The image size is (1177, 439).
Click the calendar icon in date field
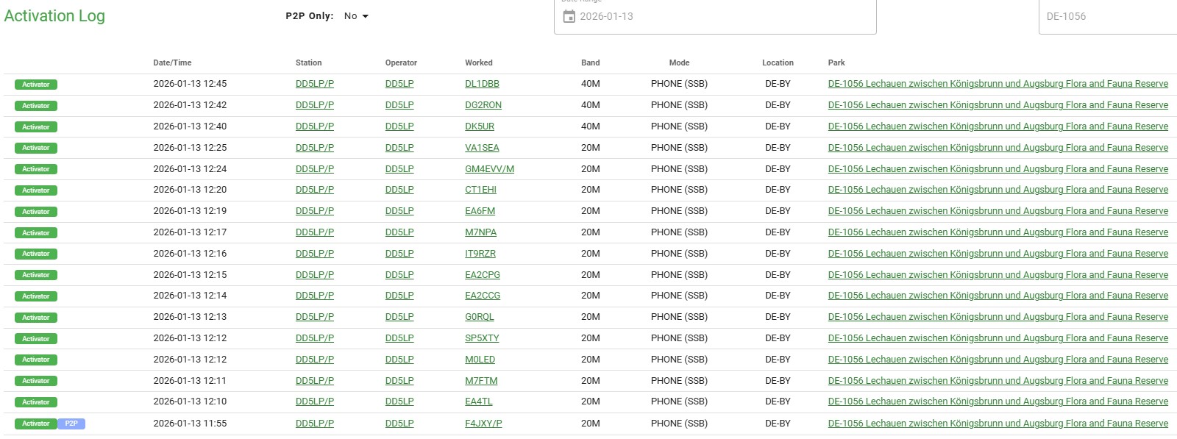point(569,16)
